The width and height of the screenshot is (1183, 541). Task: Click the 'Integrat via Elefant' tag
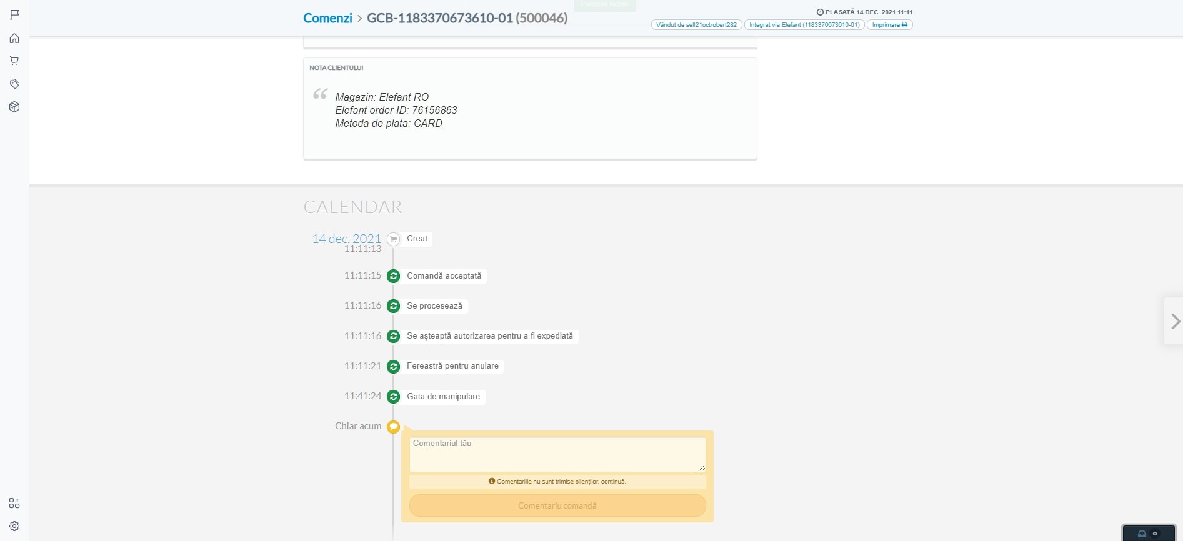[804, 25]
